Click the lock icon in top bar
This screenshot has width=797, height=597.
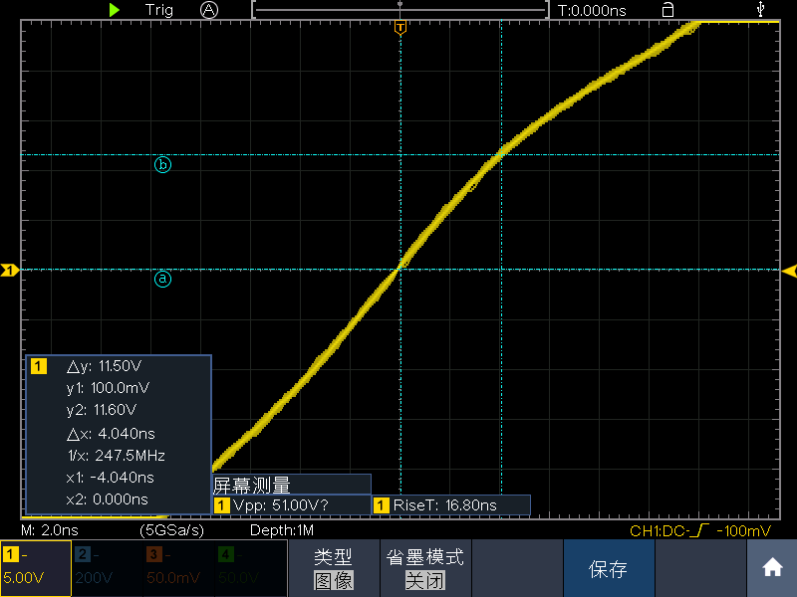667,10
